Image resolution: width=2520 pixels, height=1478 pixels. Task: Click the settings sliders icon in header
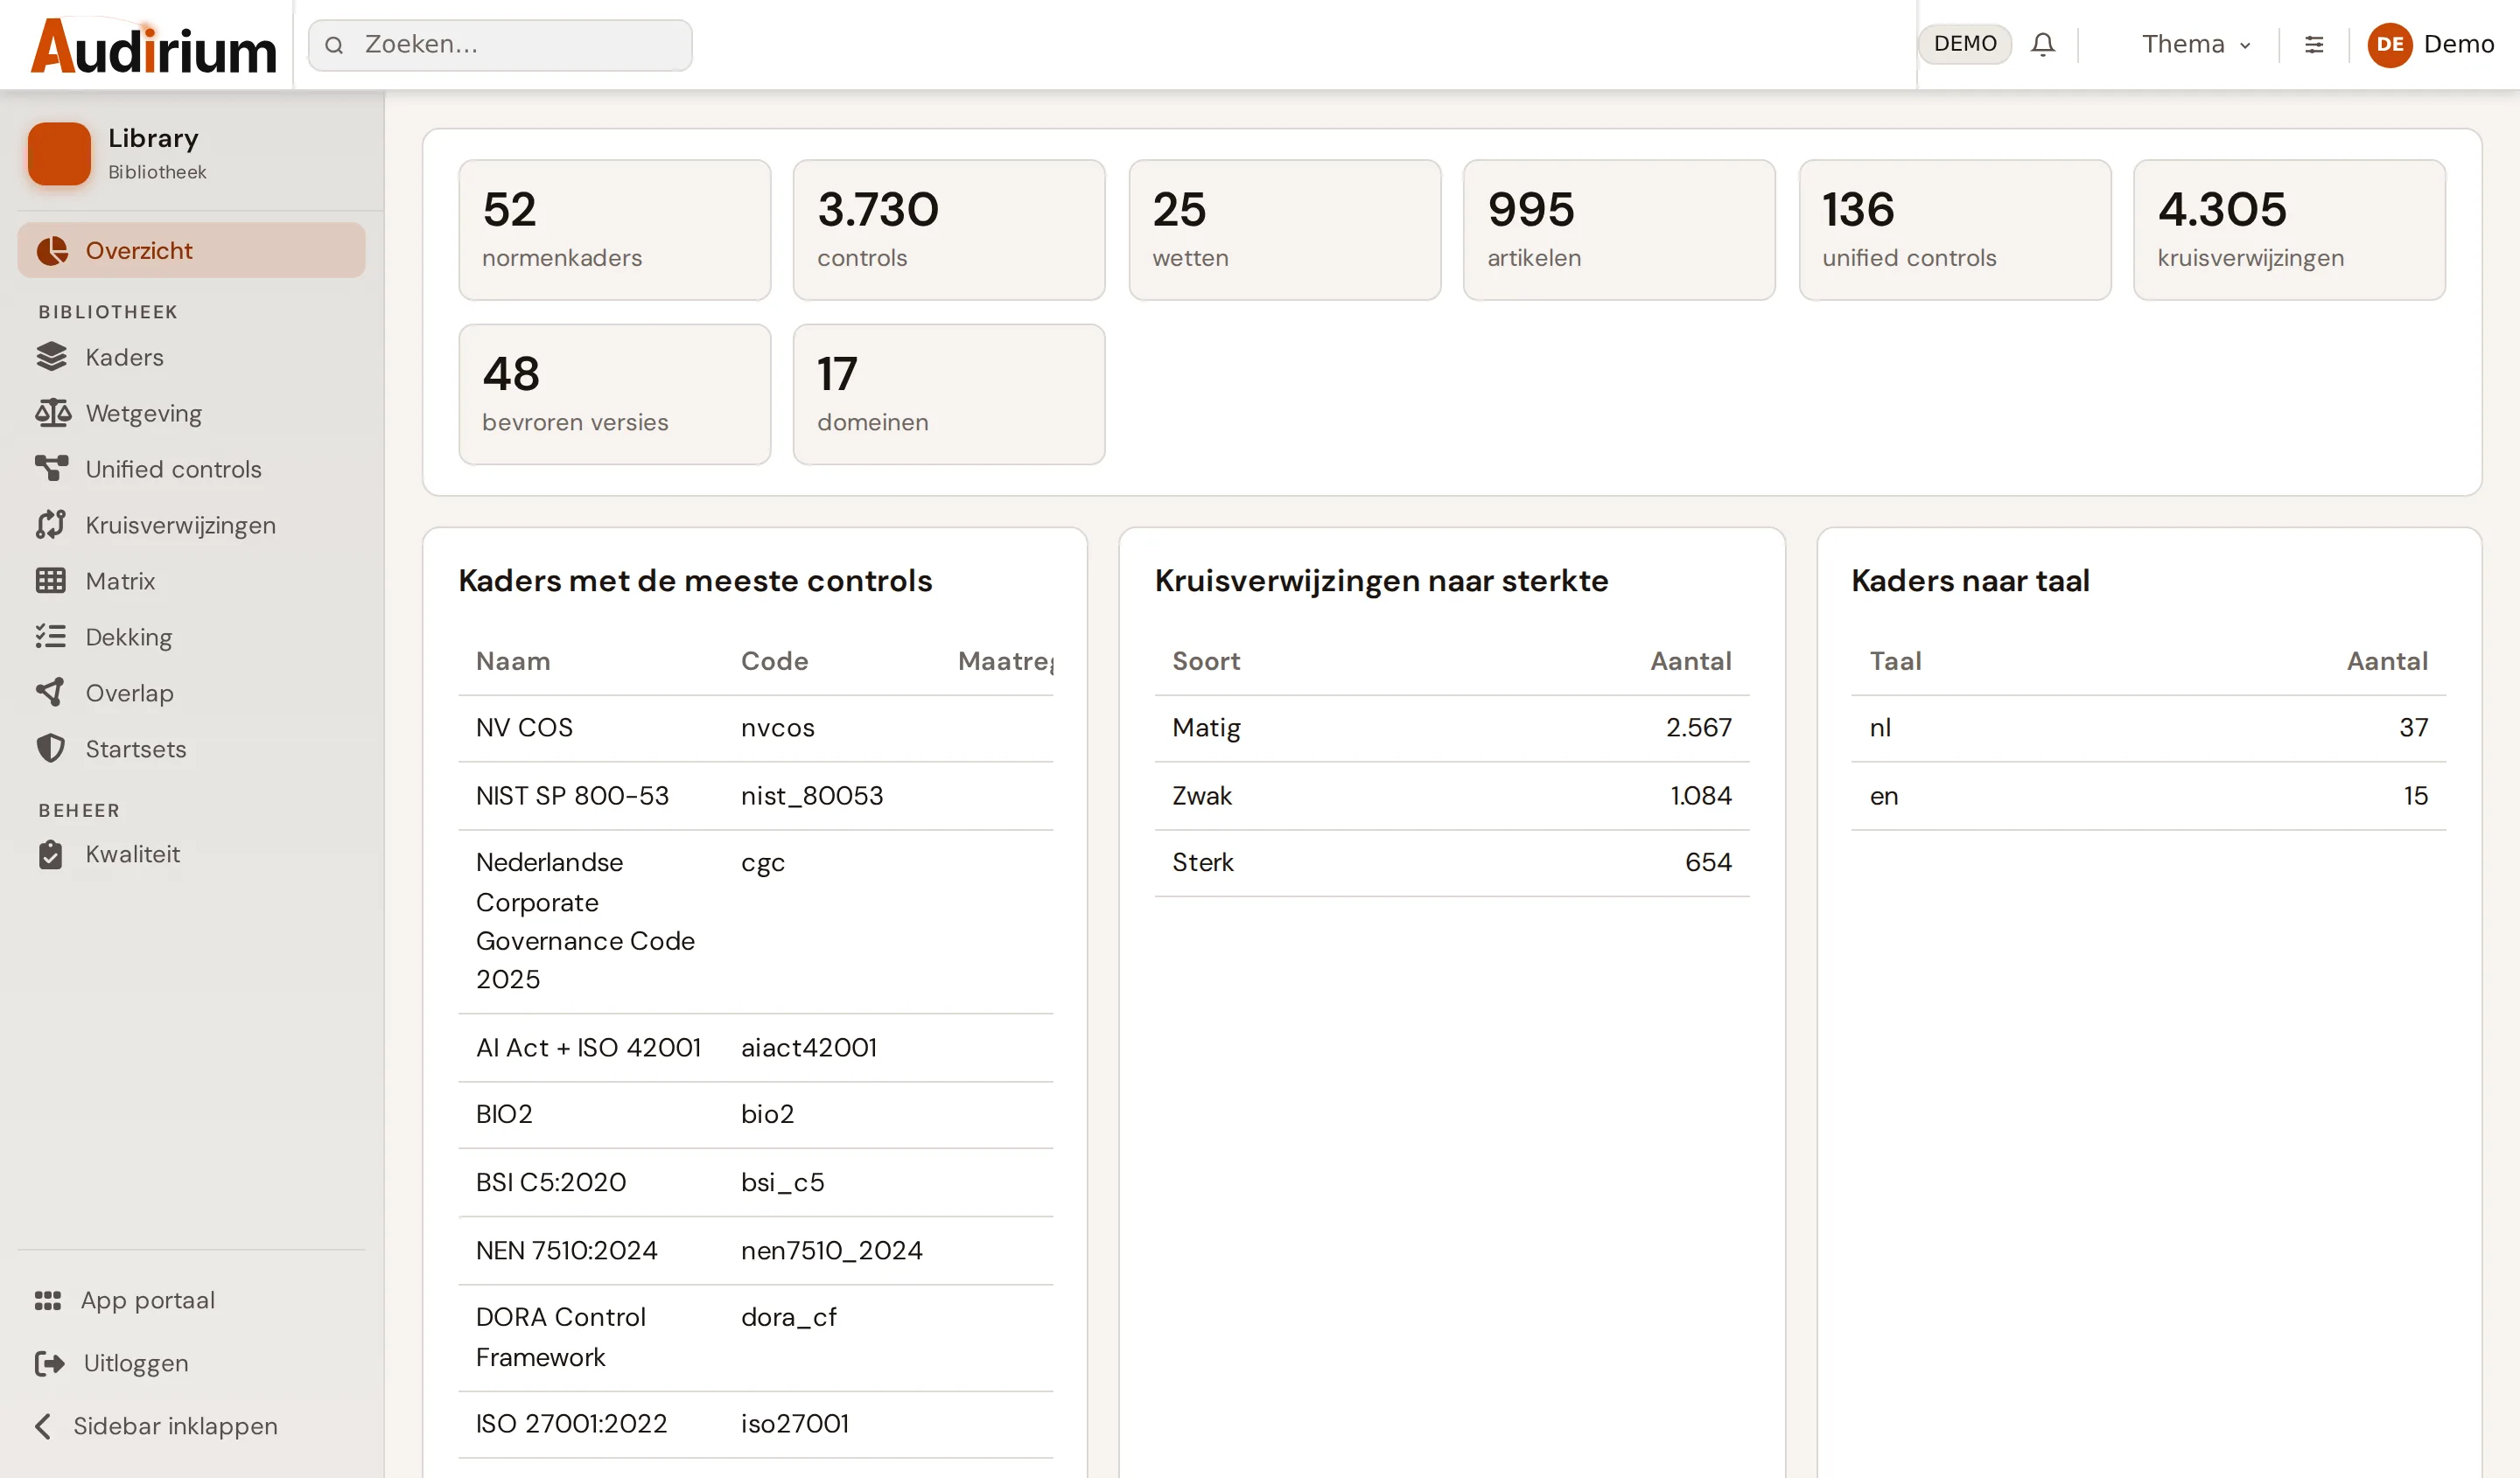(2314, 45)
